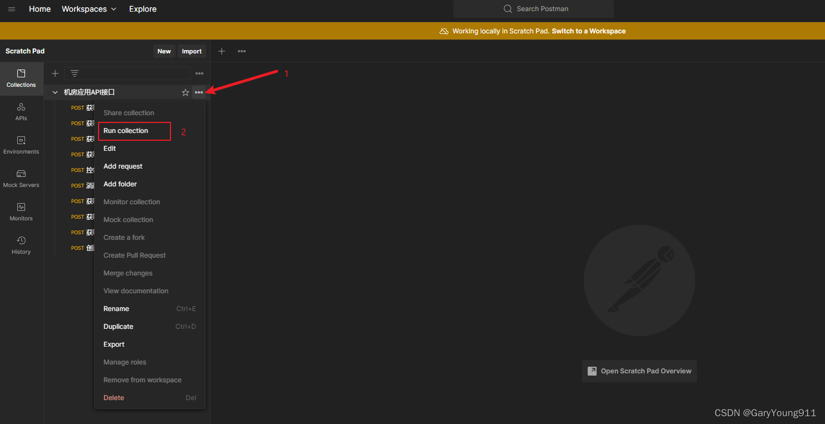Click the Open Scratch Pad Overview button

[640, 371]
